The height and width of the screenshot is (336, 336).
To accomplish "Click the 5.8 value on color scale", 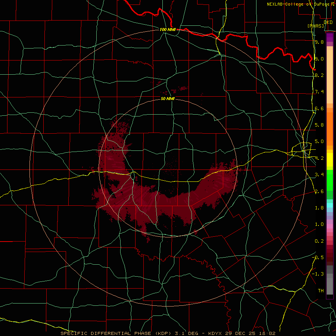I will tap(319, 125).
